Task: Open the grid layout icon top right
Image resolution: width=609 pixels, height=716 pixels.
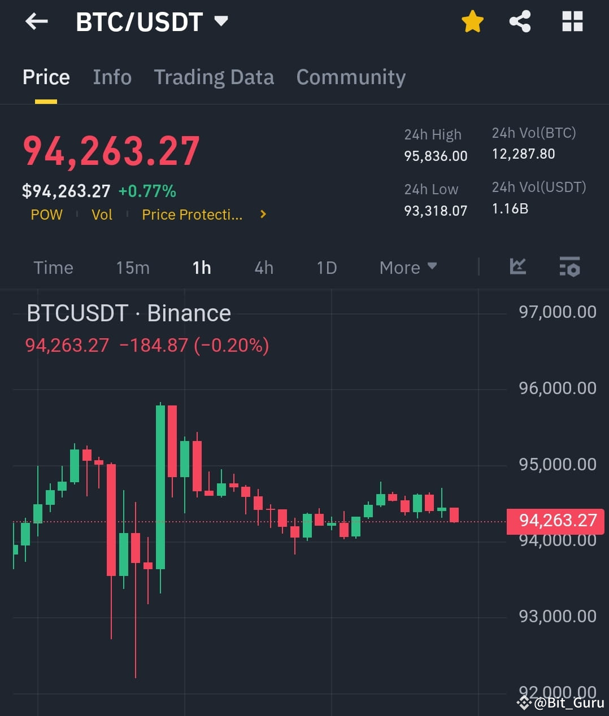Action: [572, 20]
